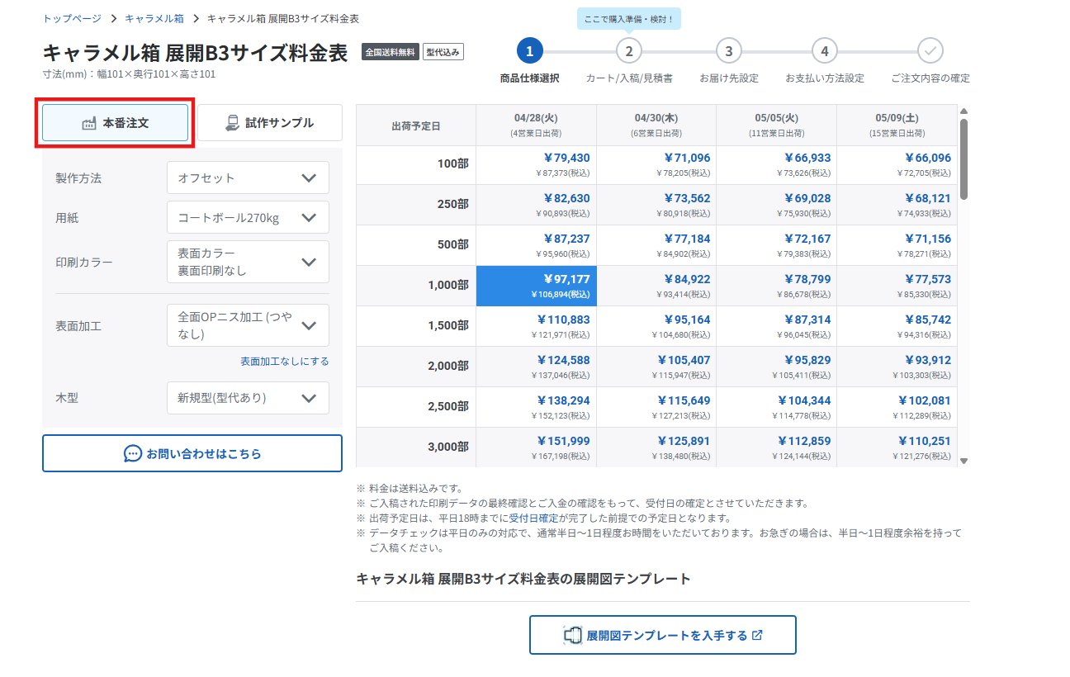This screenshot has height=677, width=1070.
Task: Select price ¥77,184 for 500部
Action: click(x=656, y=245)
